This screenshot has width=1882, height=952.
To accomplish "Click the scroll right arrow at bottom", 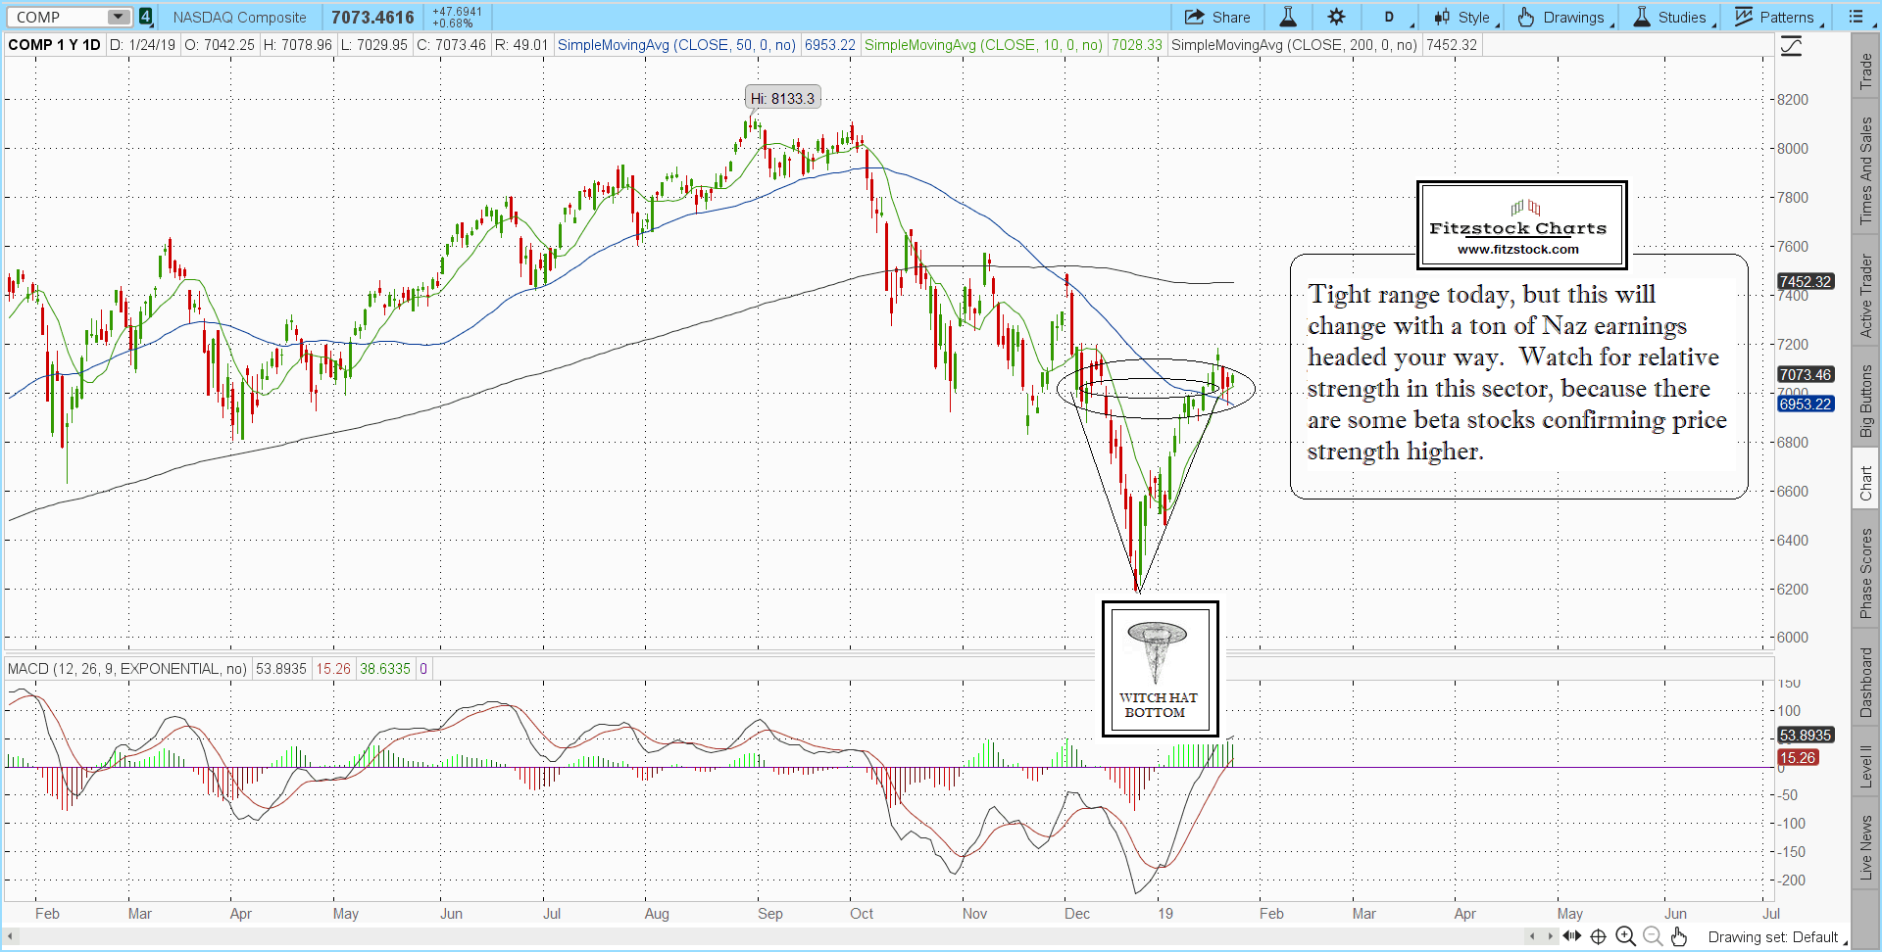I will [x=1550, y=936].
